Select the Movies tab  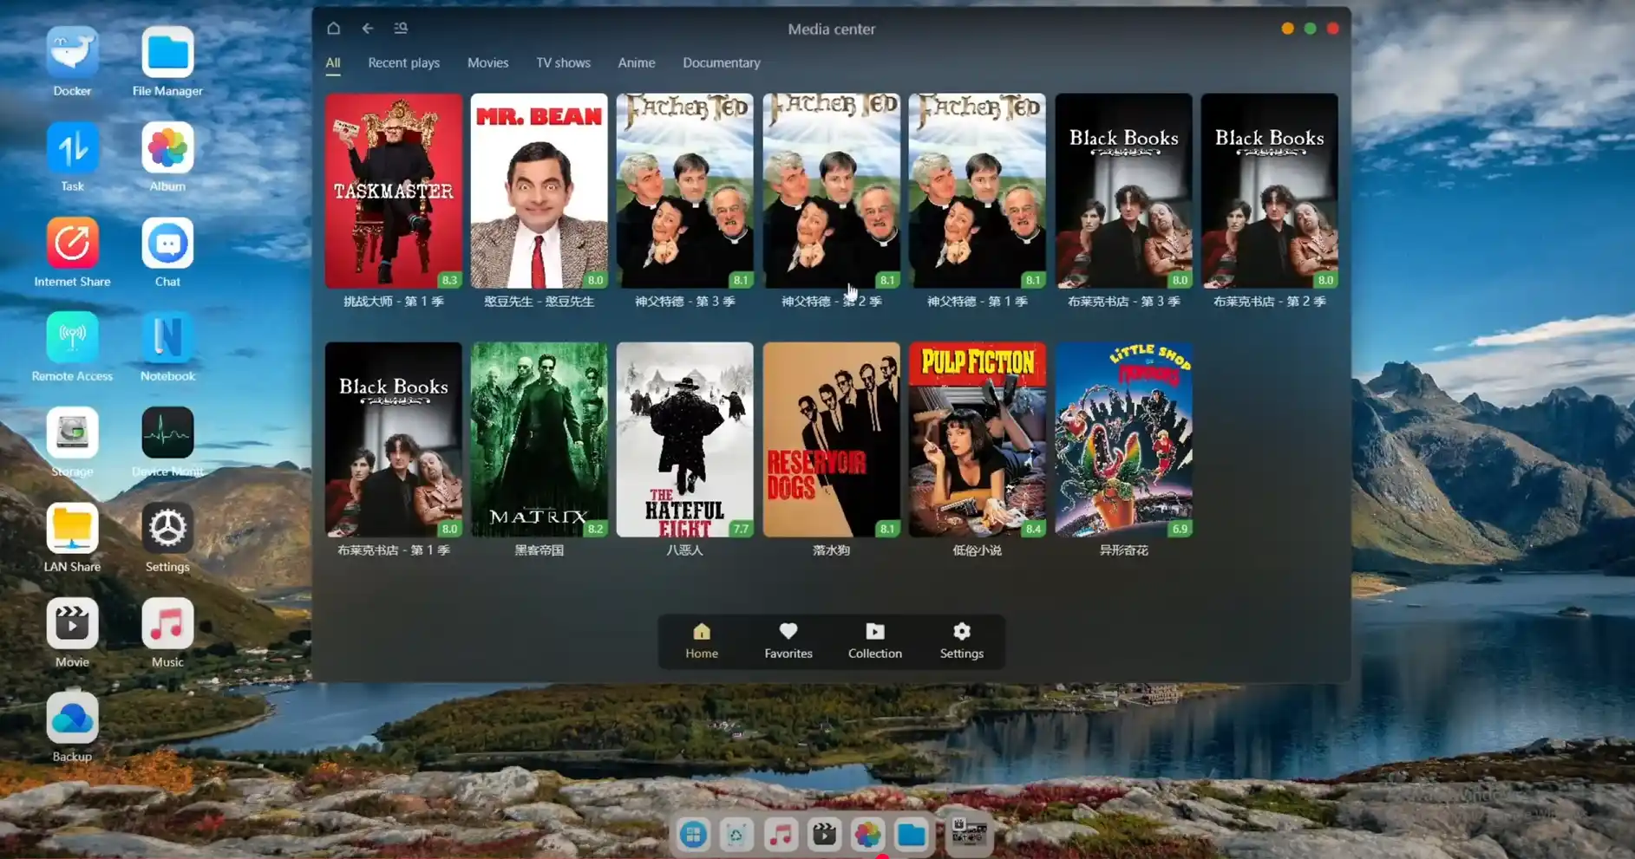pos(487,62)
